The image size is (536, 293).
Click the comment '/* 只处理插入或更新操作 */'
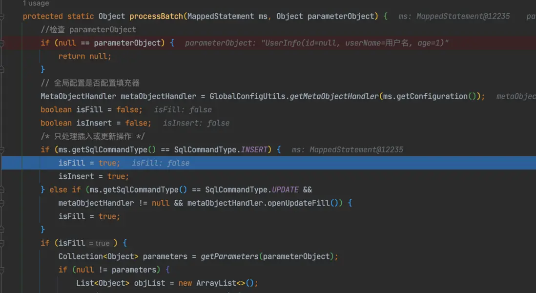click(x=93, y=136)
